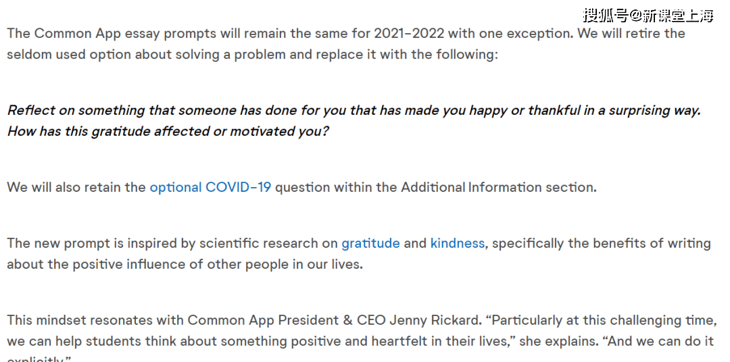Click the phrase 'We will also retain the'

[x=76, y=188]
